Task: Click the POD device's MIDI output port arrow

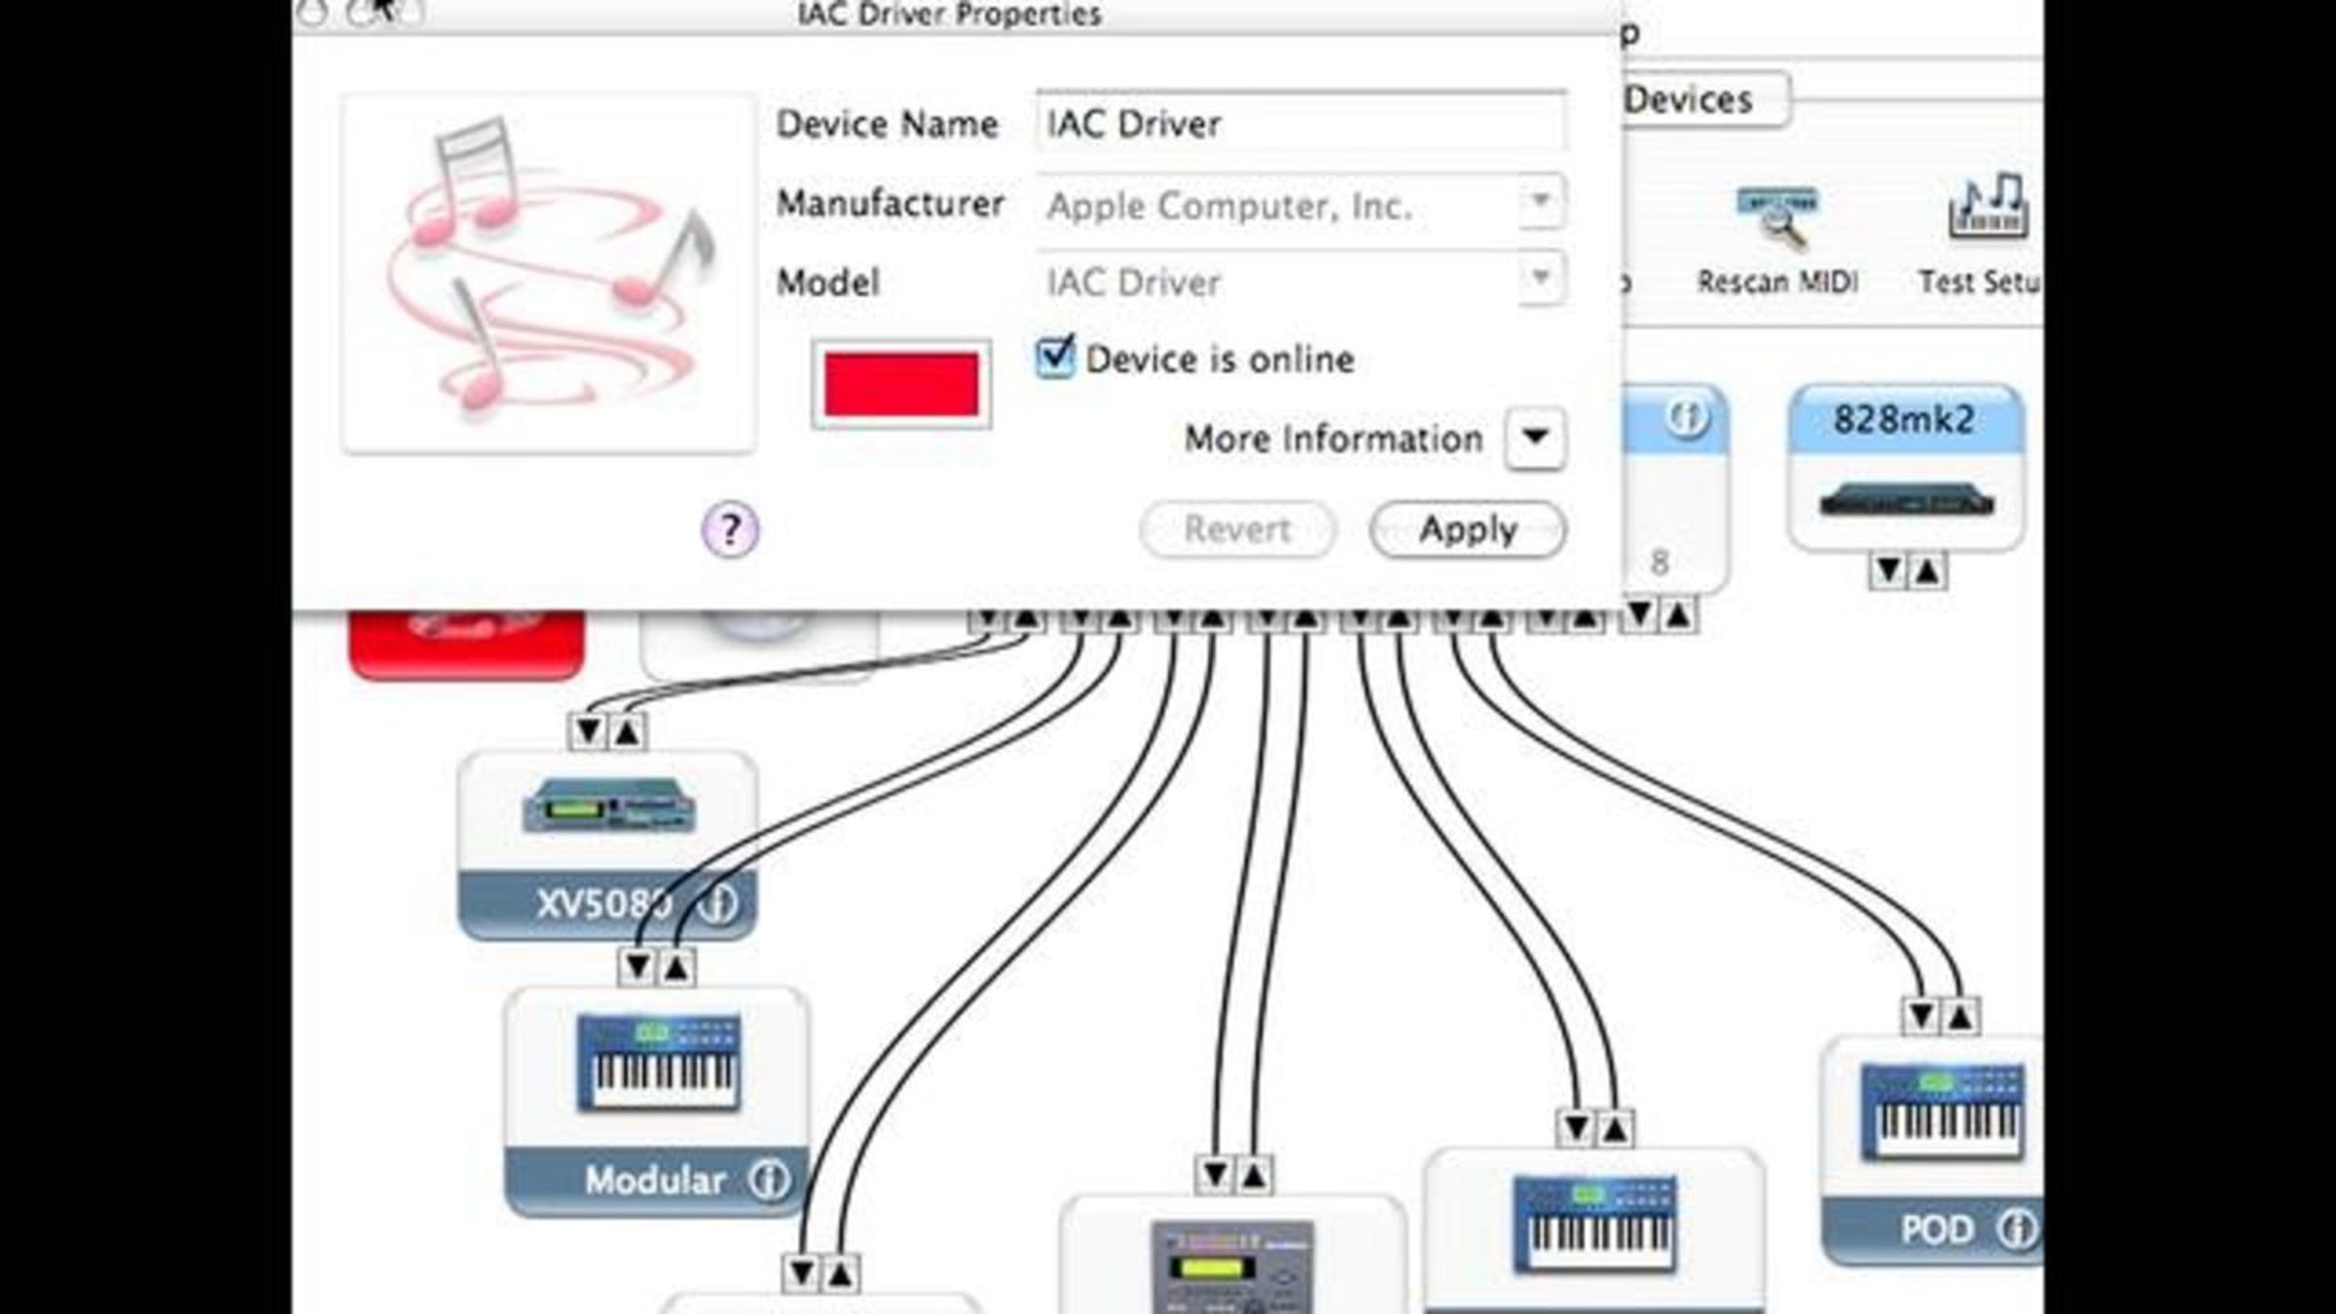Action: 1960,1017
